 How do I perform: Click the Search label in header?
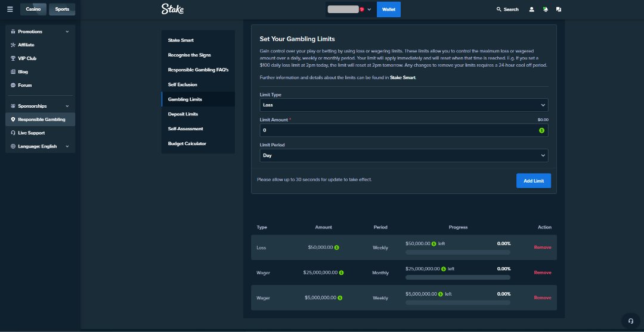pyautogui.click(x=511, y=9)
